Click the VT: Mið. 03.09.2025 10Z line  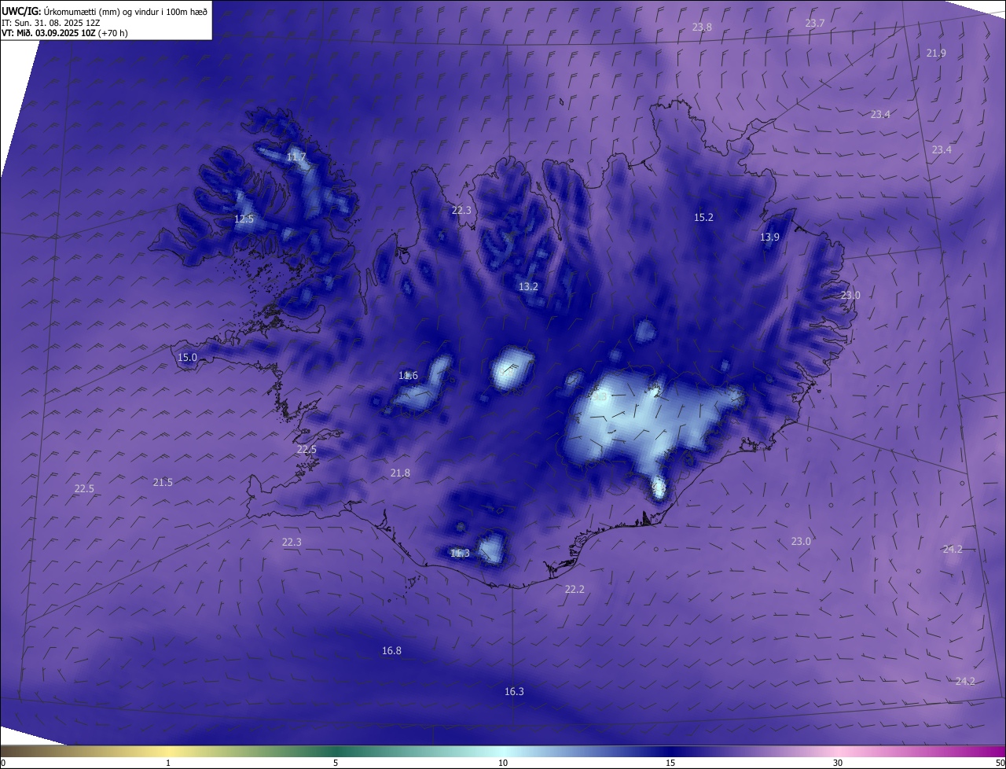(x=64, y=33)
